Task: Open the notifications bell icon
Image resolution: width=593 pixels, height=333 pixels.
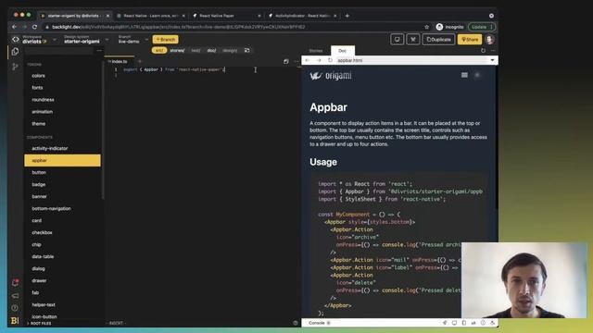Action: pyautogui.click(x=15, y=282)
